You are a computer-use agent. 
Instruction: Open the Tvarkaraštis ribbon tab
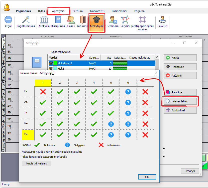(97, 11)
